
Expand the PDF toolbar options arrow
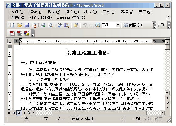tap(33, 33)
